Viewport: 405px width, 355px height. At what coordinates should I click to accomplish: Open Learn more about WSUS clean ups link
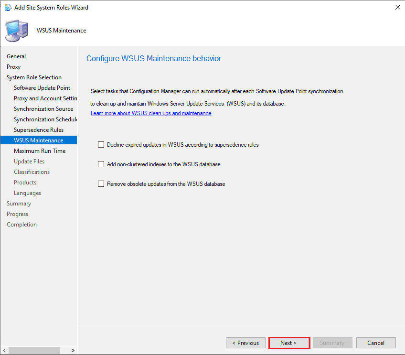click(x=151, y=113)
